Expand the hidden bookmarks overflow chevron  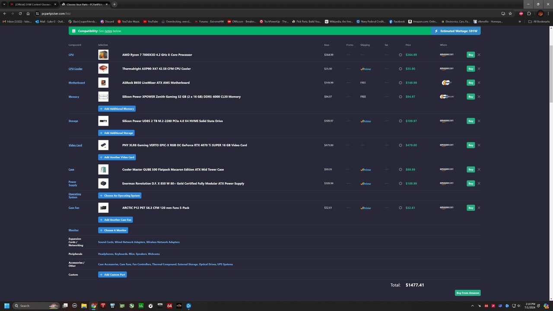tap(520, 21)
